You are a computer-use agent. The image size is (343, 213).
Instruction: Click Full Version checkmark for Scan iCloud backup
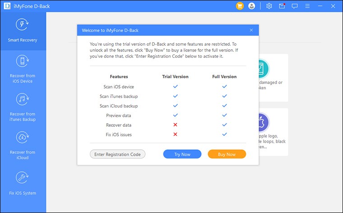click(x=224, y=106)
